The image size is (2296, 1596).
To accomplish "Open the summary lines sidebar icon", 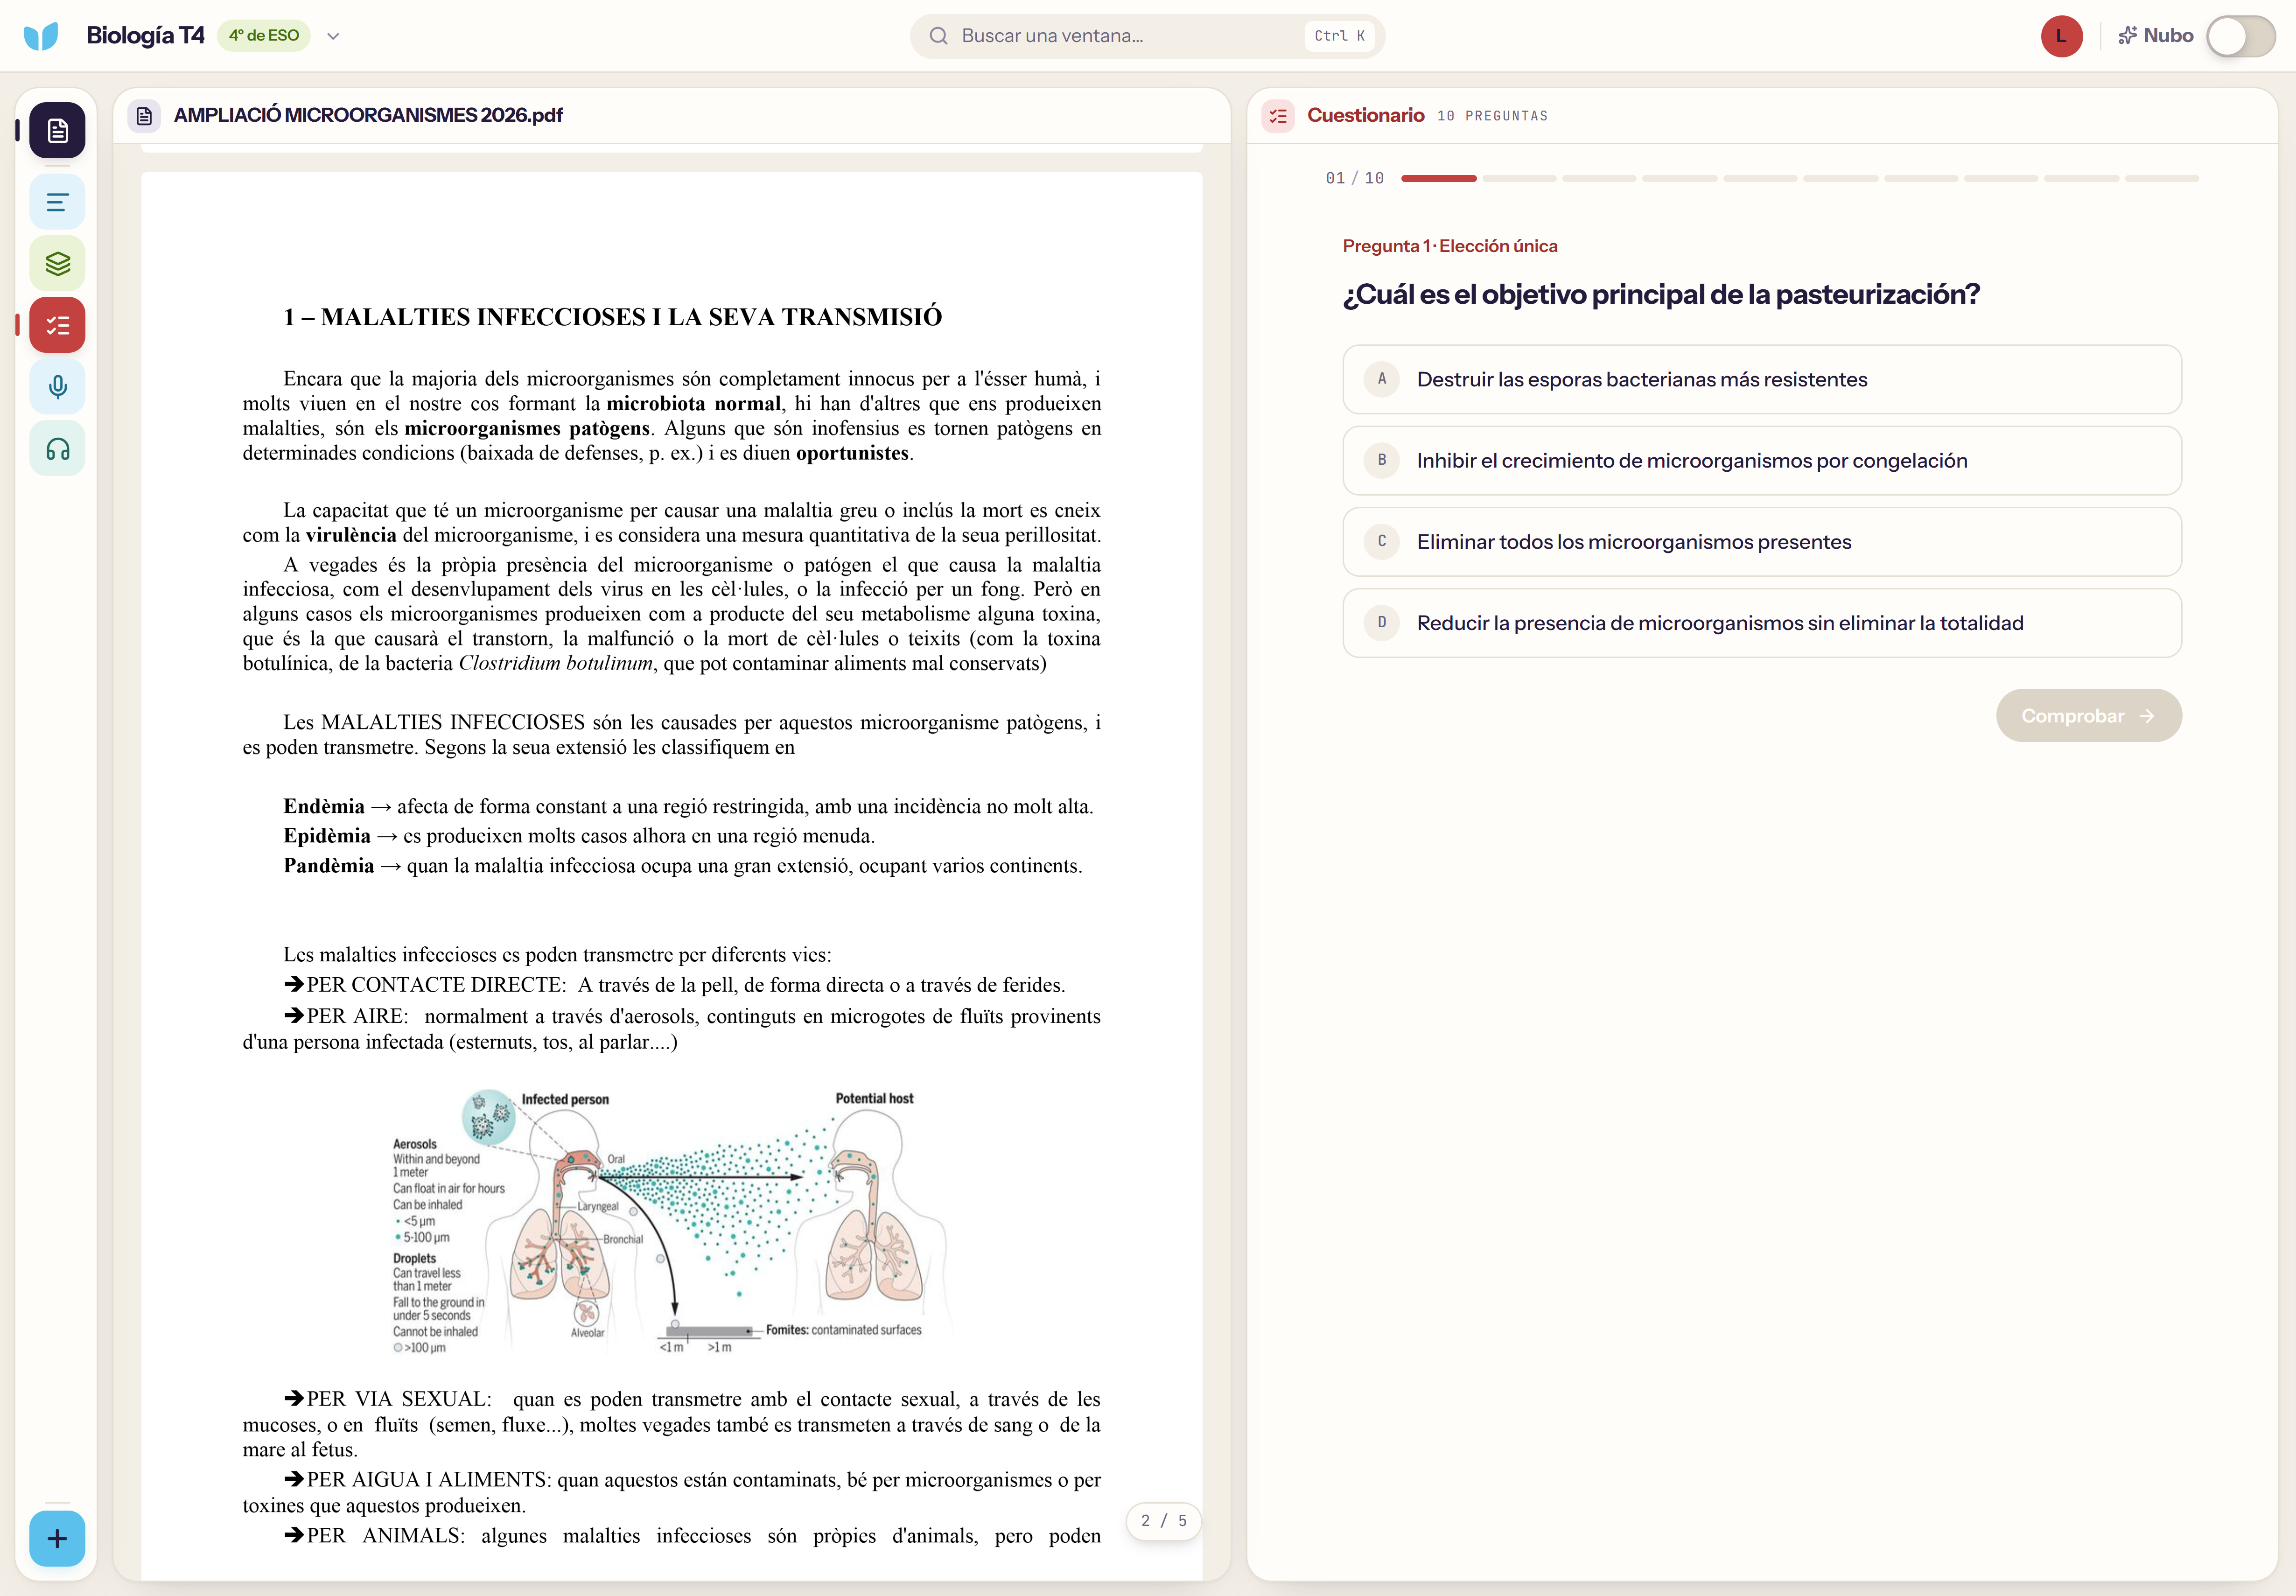I will (57, 202).
